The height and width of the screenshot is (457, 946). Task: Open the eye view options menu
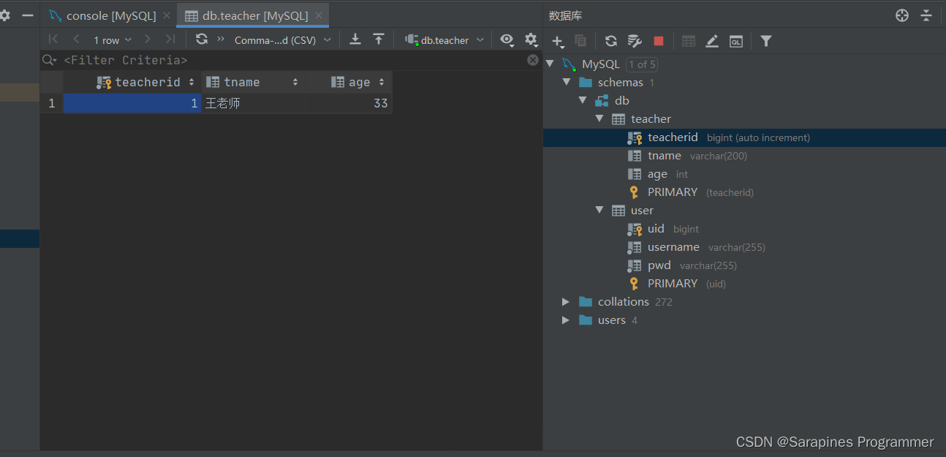pos(507,39)
